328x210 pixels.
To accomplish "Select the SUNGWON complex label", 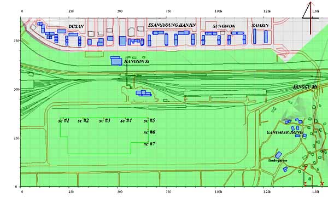I will coord(224,26).
